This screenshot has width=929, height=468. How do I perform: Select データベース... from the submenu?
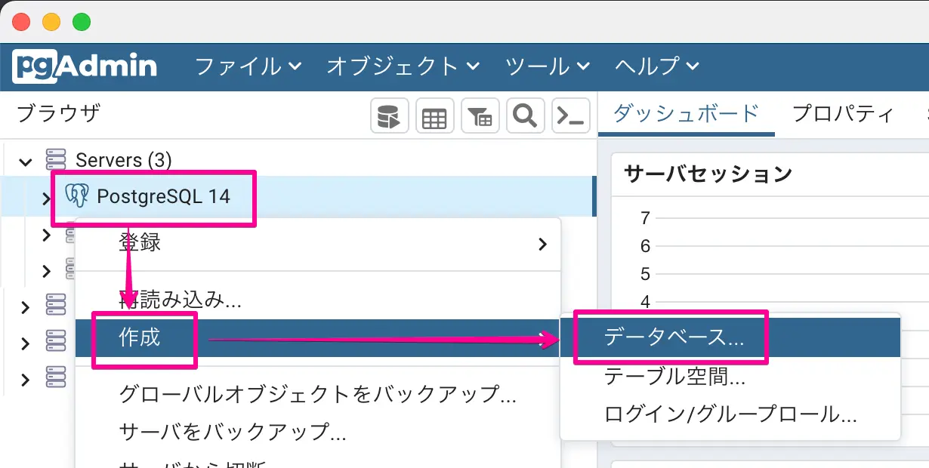pos(674,338)
